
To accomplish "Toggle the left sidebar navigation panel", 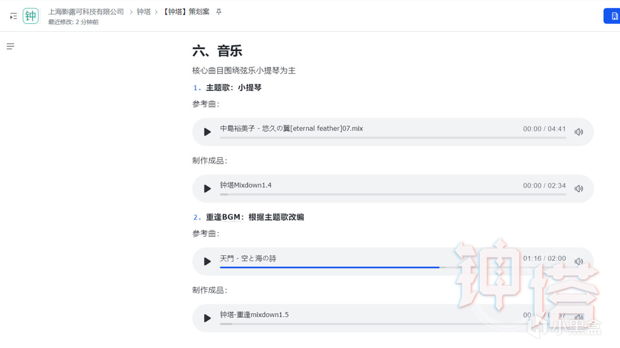I will click(13, 16).
